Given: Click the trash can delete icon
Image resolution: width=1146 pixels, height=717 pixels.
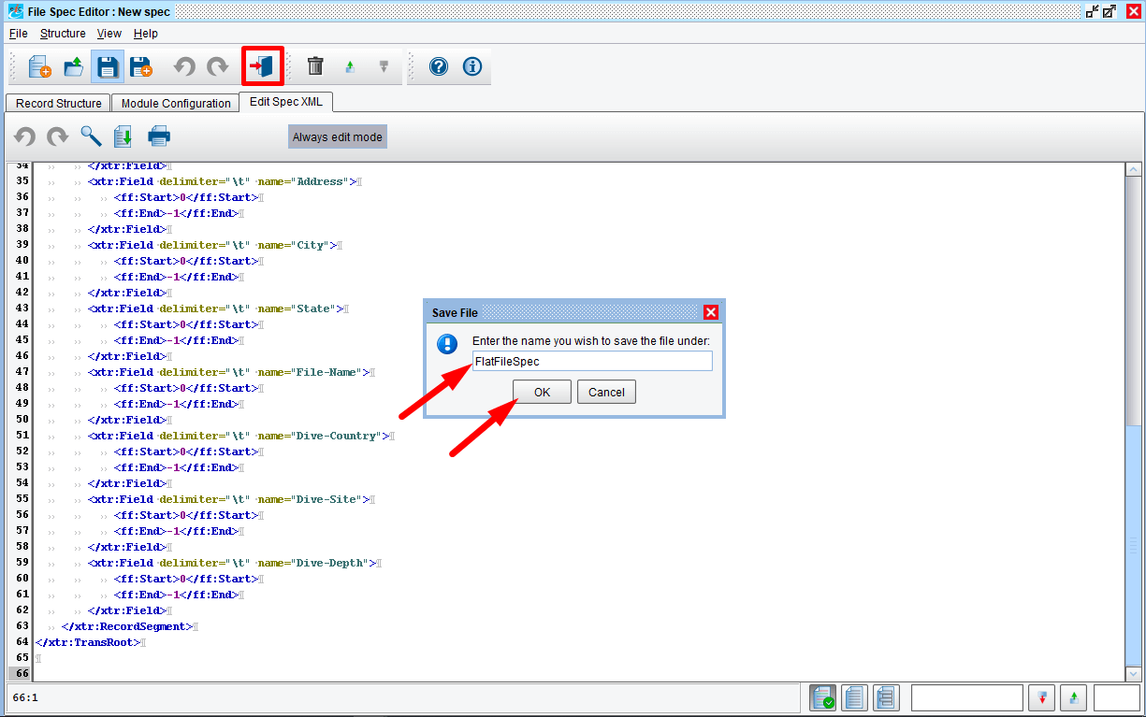Looking at the screenshot, I should pos(315,67).
